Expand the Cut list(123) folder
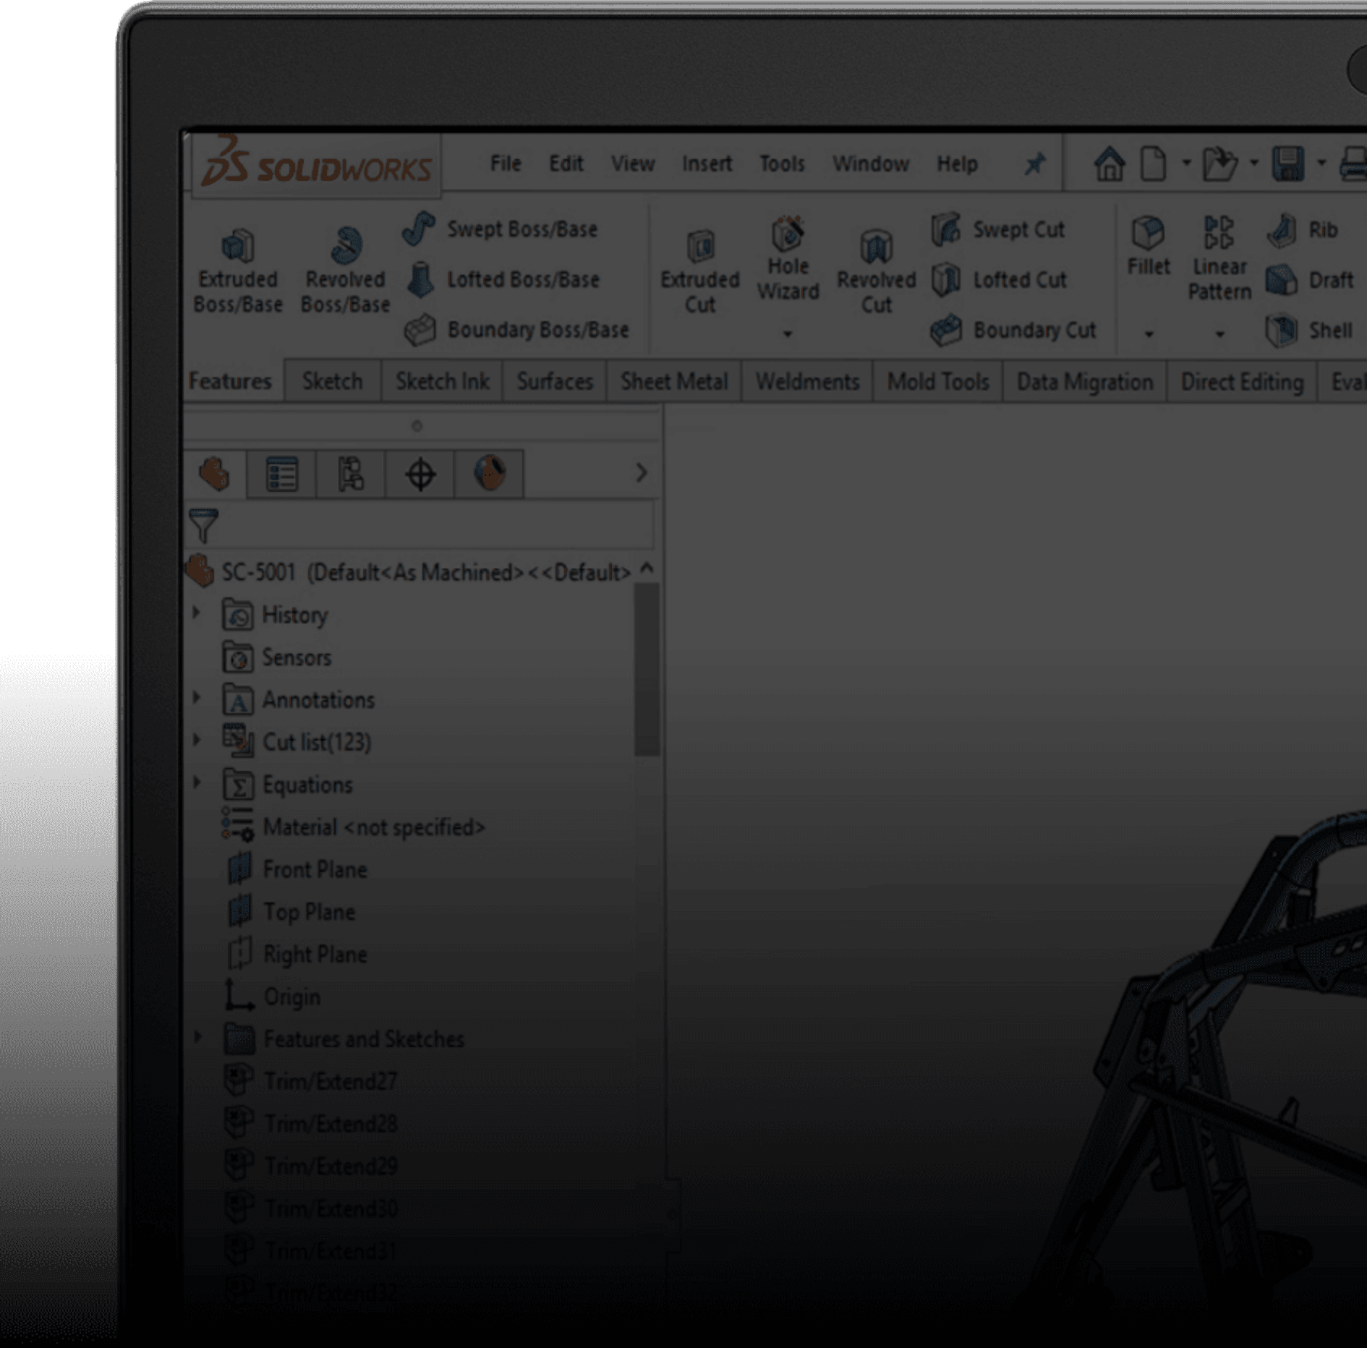 [x=197, y=740]
